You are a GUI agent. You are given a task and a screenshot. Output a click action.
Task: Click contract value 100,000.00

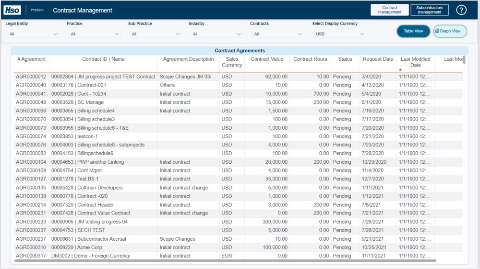click(275, 247)
